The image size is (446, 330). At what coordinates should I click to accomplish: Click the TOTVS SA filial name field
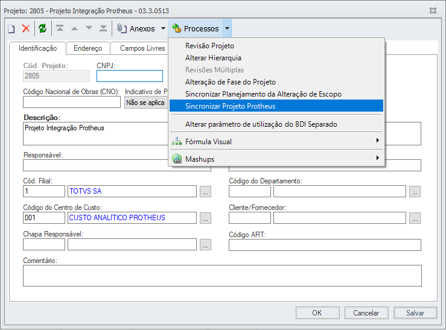[x=132, y=191]
